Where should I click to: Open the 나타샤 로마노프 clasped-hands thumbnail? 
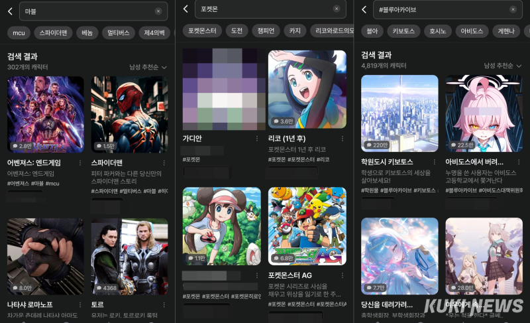tap(46, 256)
